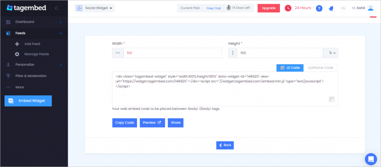Click the red clock icon

[x=288, y=8]
